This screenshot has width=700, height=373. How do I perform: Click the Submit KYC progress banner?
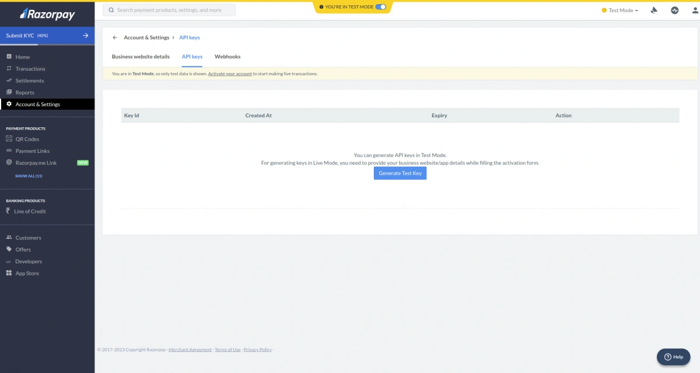(x=47, y=36)
